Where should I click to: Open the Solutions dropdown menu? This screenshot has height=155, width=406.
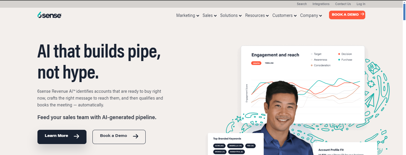(x=231, y=15)
